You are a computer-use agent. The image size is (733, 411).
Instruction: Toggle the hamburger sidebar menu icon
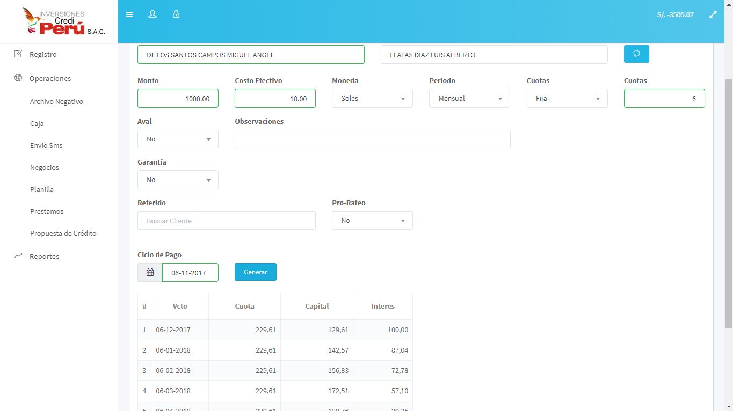129,14
